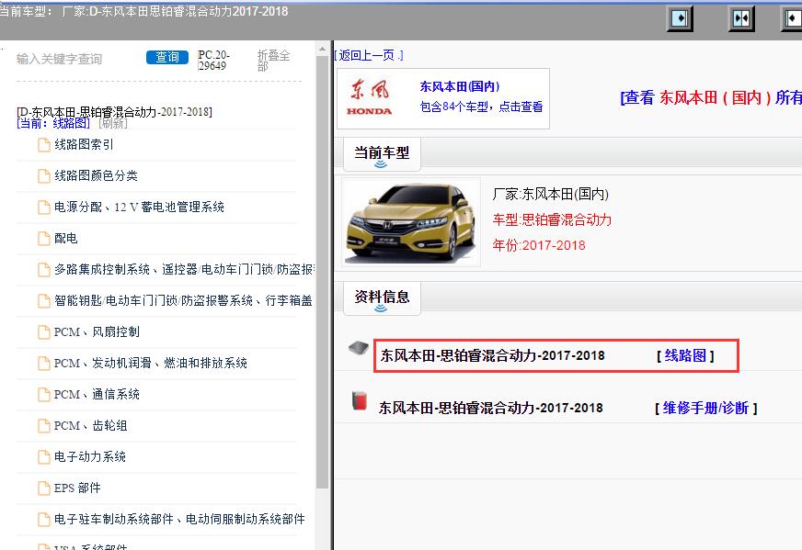The image size is (802, 550).
Task: Click the document icon beside PCM、风扇控制
Action: point(44,332)
